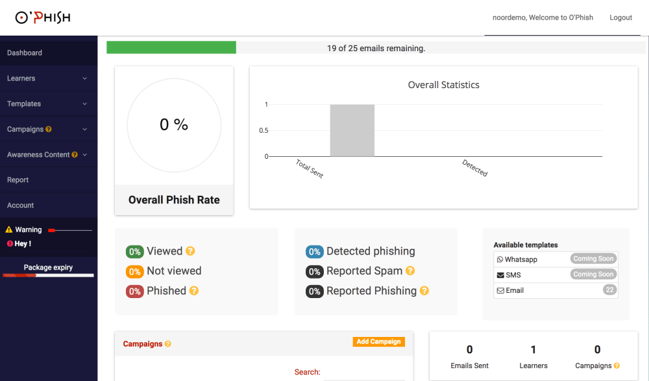Click help icon in Campaigns sidebar item
The image size is (649, 381).
[49, 130]
